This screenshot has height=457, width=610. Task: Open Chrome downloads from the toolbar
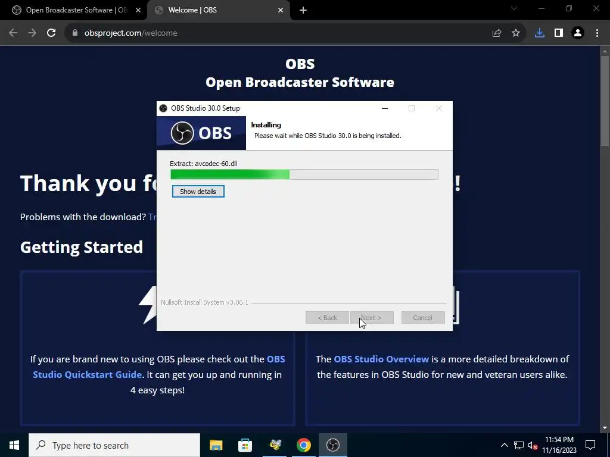[x=540, y=33]
